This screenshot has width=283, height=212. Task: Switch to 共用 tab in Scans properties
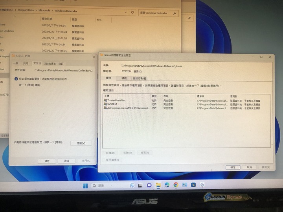[26, 63]
